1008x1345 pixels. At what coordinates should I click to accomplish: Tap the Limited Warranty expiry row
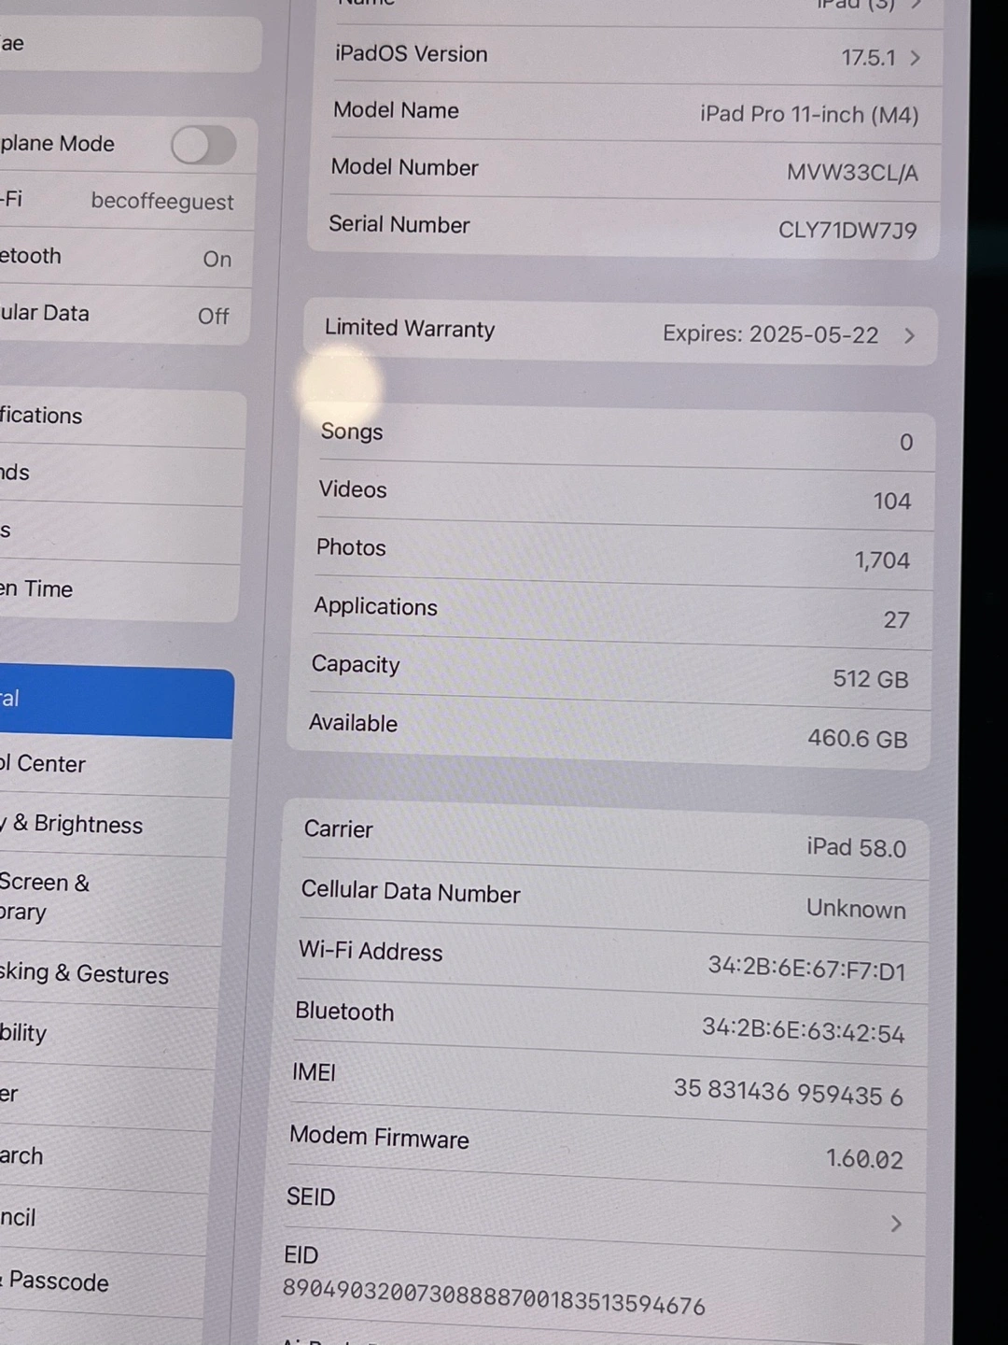point(621,333)
